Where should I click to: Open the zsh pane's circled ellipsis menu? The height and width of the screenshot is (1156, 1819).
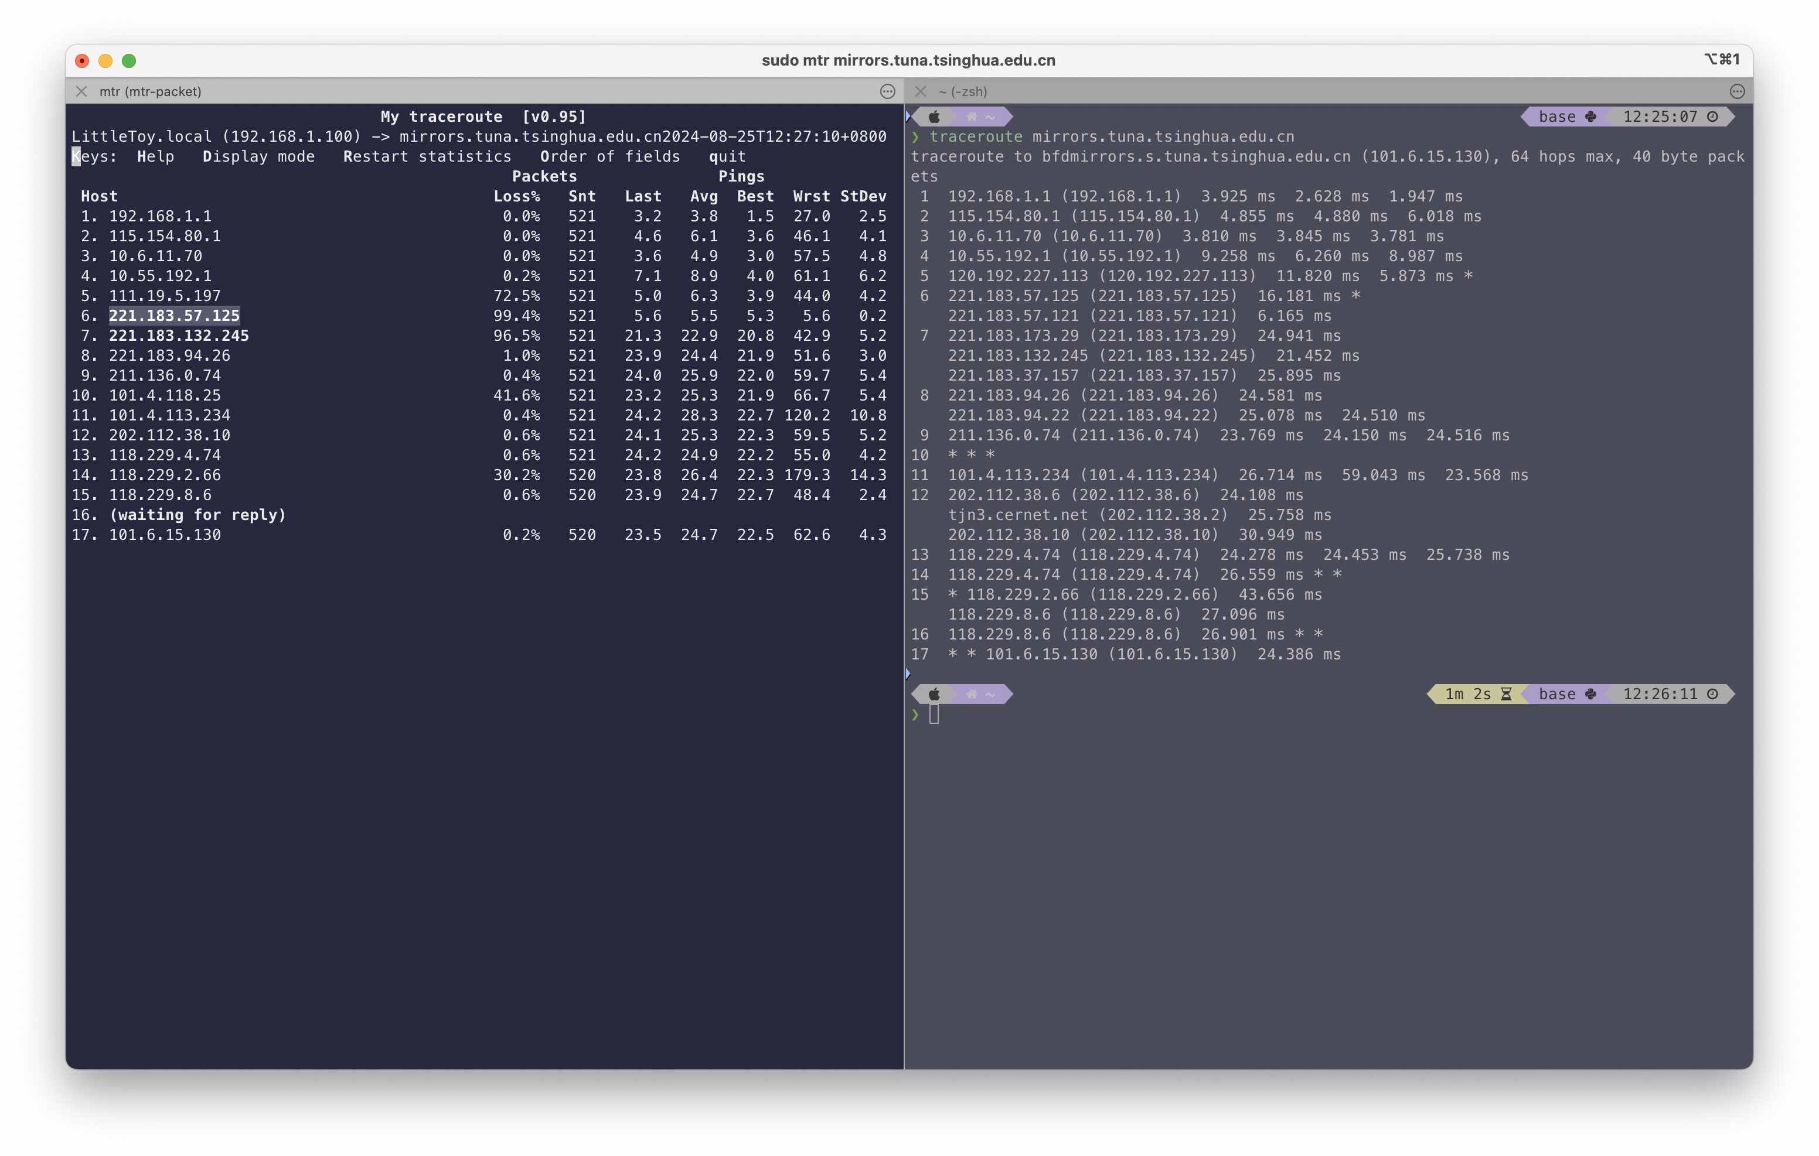pyautogui.click(x=1738, y=91)
